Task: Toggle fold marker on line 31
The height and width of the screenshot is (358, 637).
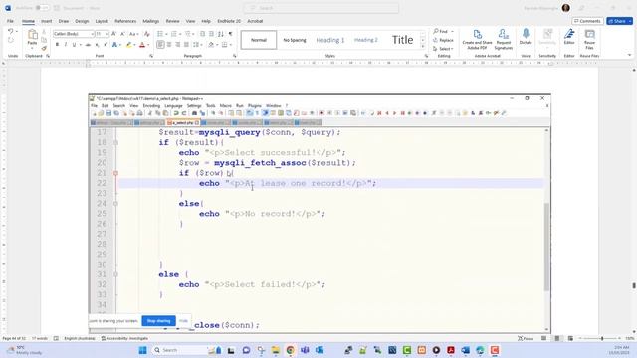Action: point(115,274)
